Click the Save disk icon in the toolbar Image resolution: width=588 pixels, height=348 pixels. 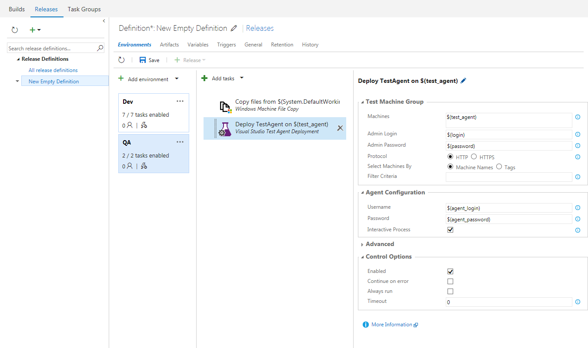point(143,60)
